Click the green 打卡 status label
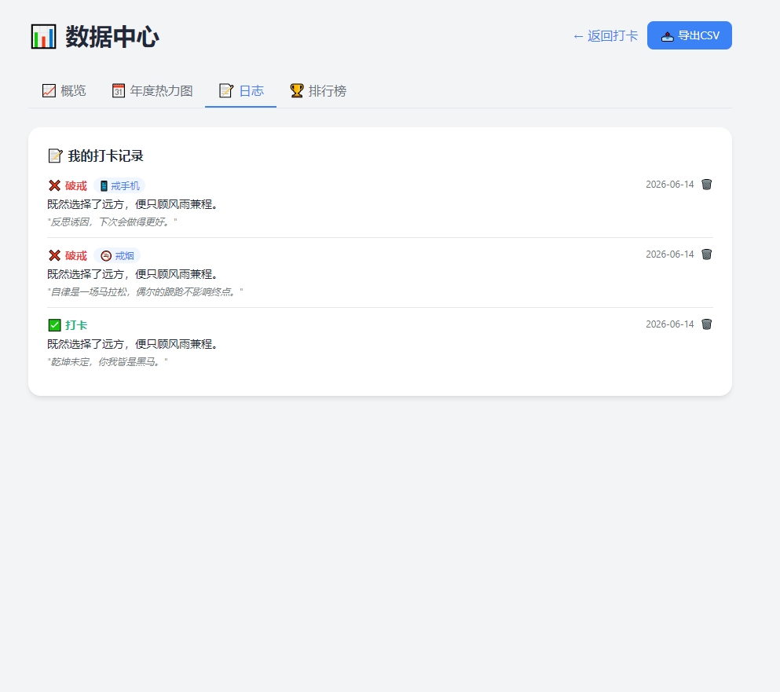This screenshot has height=692, width=780. pyautogui.click(x=76, y=325)
